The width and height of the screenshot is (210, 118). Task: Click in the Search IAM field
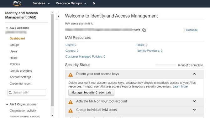(x=27, y=92)
